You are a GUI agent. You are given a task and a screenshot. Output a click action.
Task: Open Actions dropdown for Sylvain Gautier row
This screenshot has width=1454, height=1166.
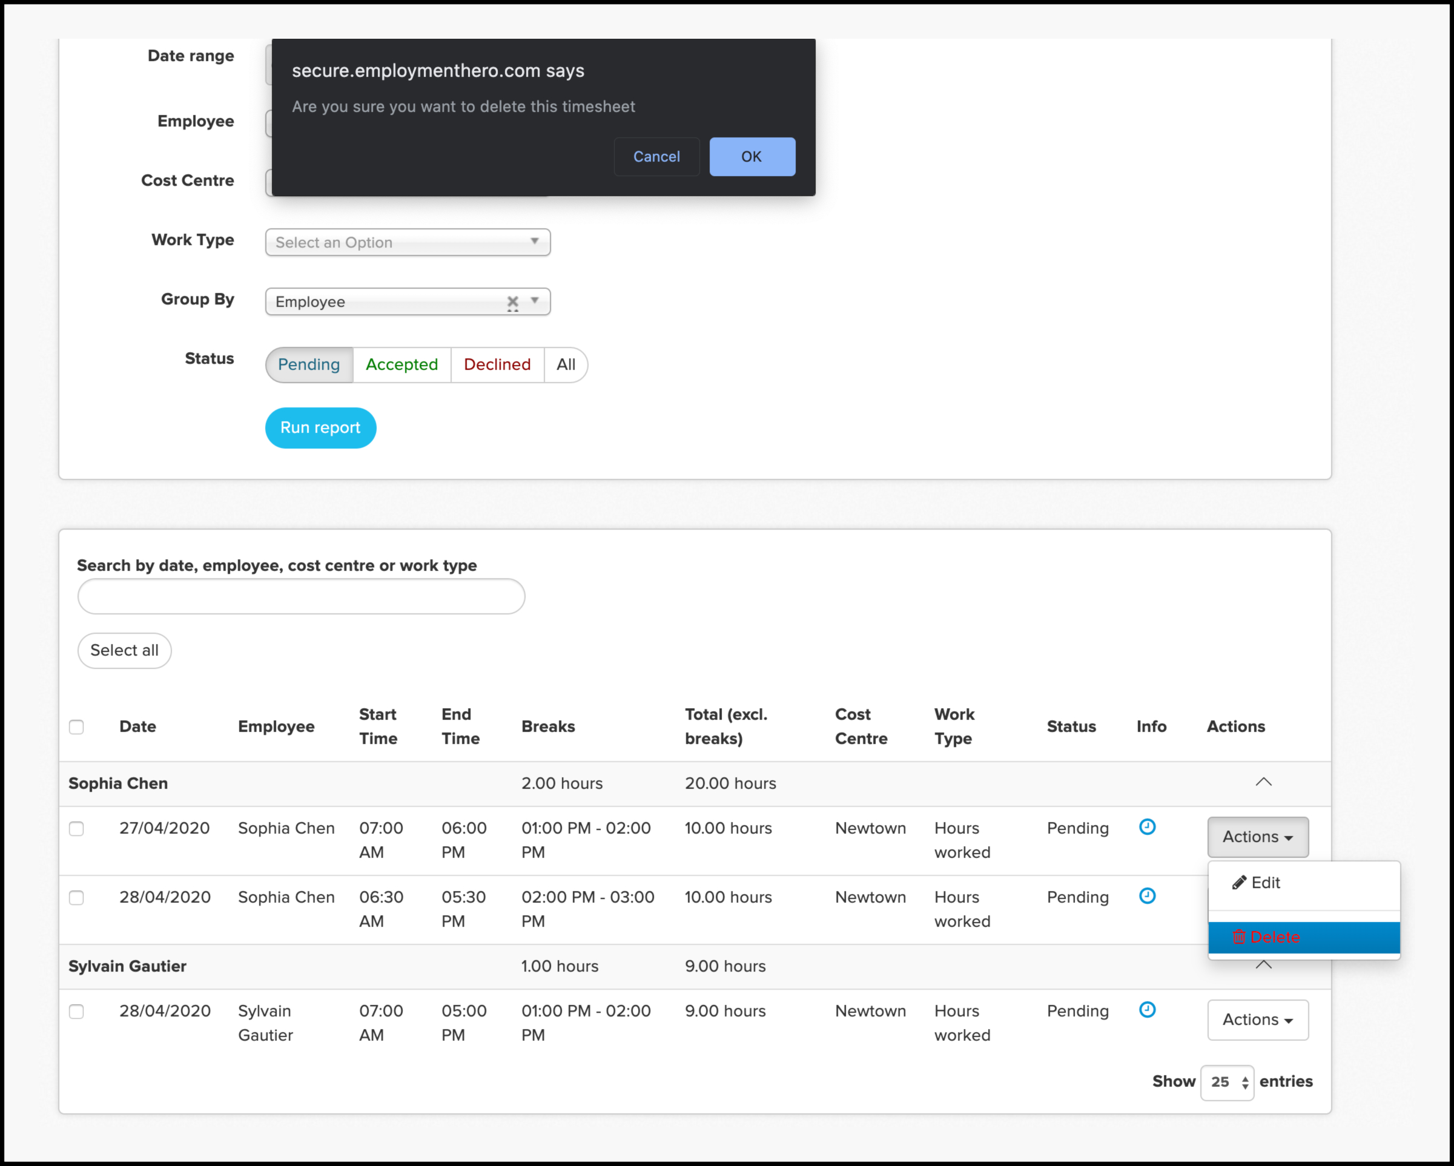pyautogui.click(x=1257, y=1019)
